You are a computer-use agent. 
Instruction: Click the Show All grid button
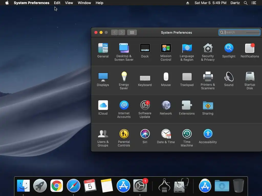click(132, 32)
